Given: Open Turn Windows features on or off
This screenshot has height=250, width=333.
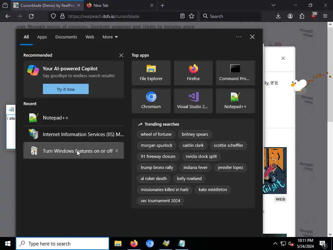Looking at the screenshot, I should click(x=73, y=151).
